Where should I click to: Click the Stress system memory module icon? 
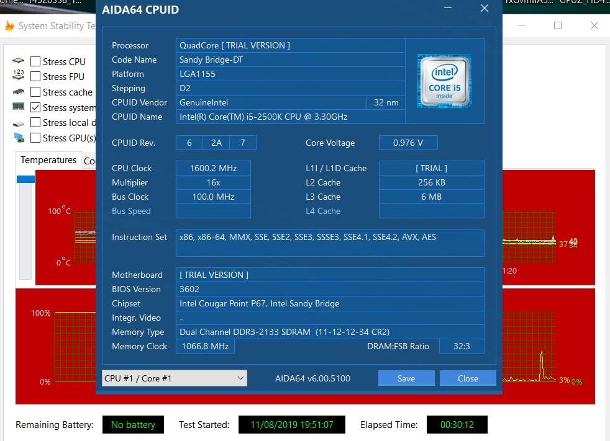[18, 106]
